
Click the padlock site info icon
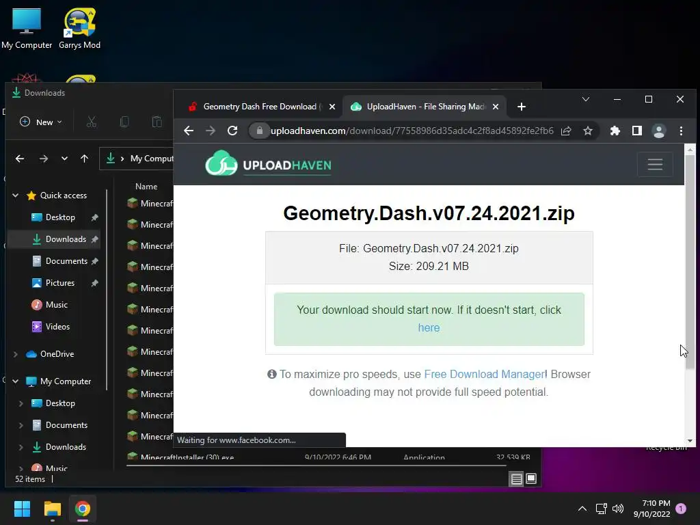pyautogui.click(x=259, y=131)
